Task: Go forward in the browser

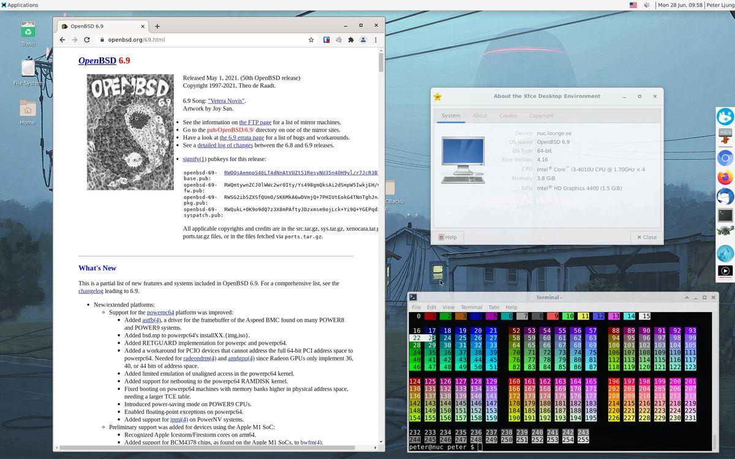Action: click(x=74, y=40)
